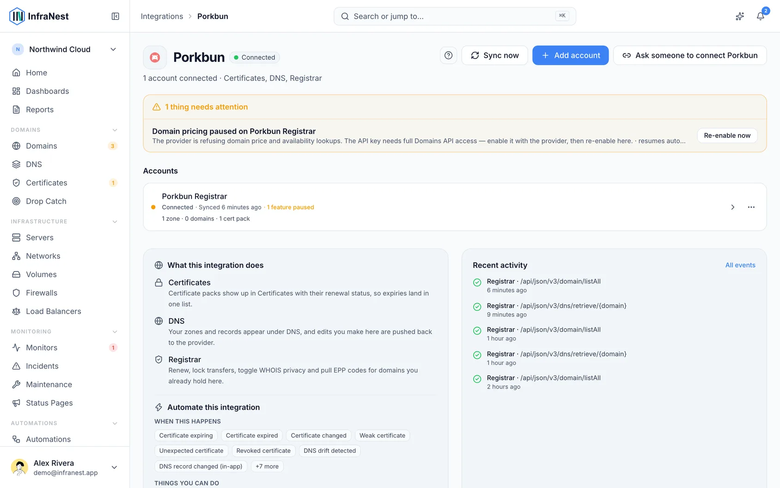Screen dimensions: 780x488
Task: Open the notifications bell
Action: pyautogui.click(x=760, y=16)
